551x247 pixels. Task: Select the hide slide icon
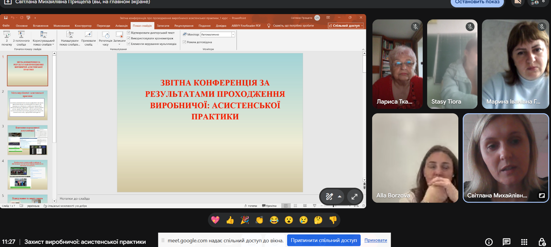coord(89,35)
